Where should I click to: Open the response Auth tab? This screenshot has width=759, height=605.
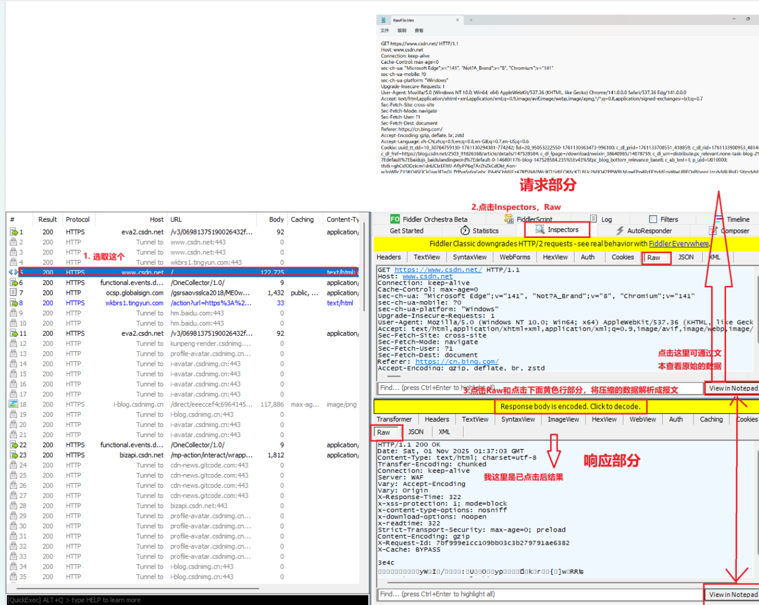[x=676, y=419]
